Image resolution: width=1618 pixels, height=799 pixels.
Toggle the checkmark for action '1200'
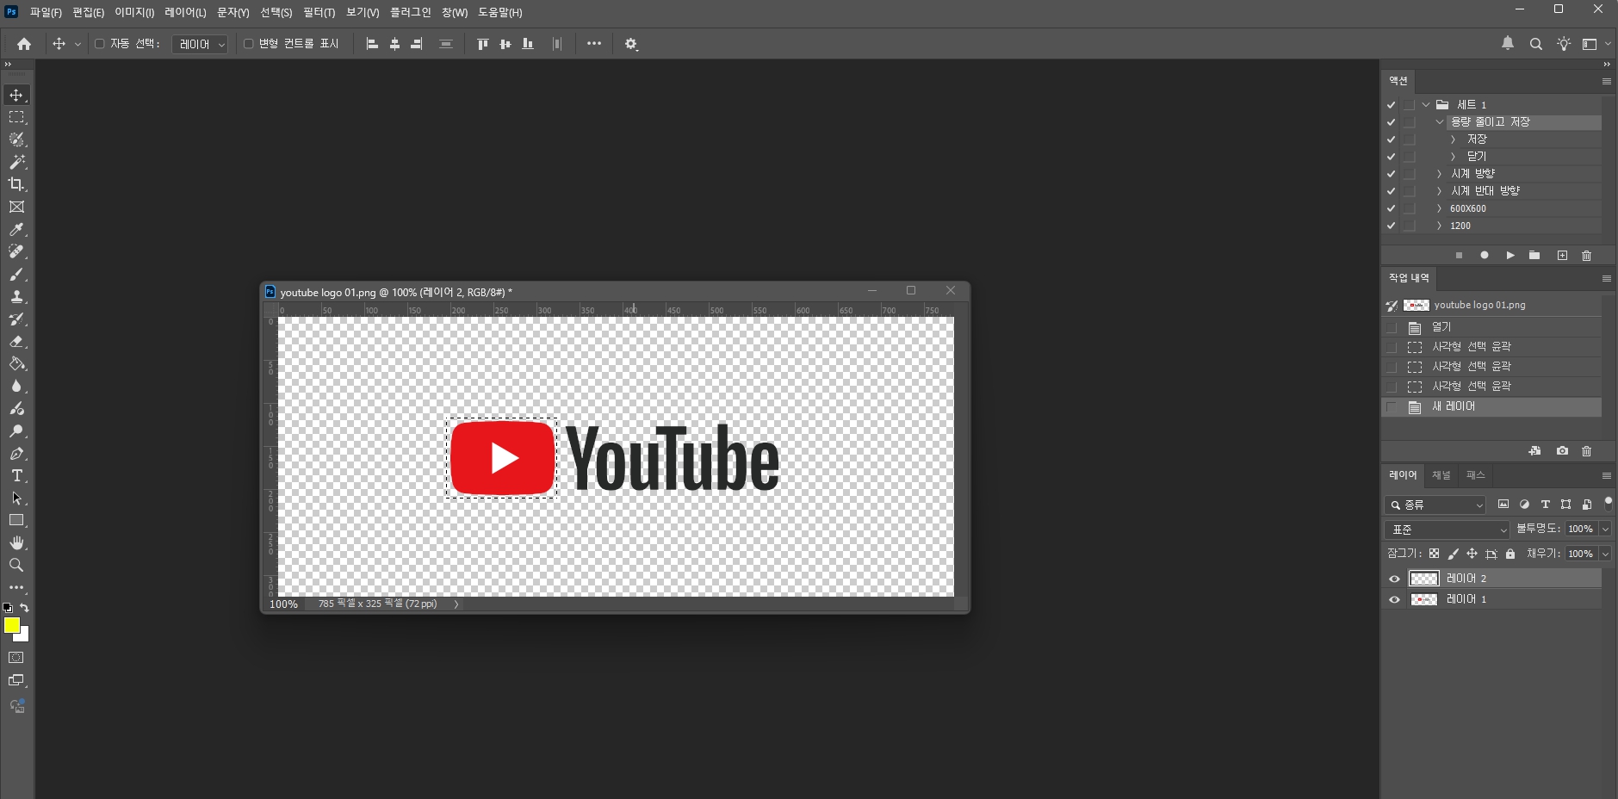1391,226
